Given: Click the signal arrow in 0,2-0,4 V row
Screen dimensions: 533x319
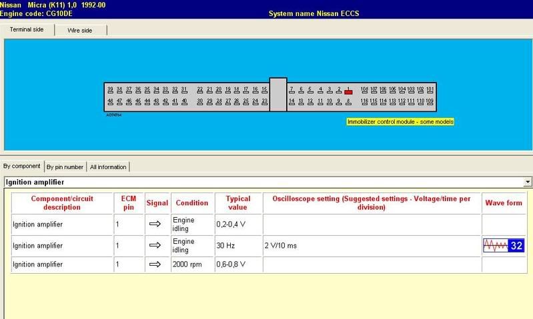Looking at the screenshot, I should pos(155,224).
